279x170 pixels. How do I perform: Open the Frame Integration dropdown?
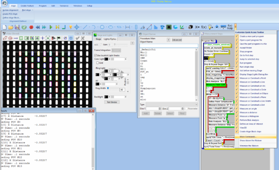(x=116, y=50)
